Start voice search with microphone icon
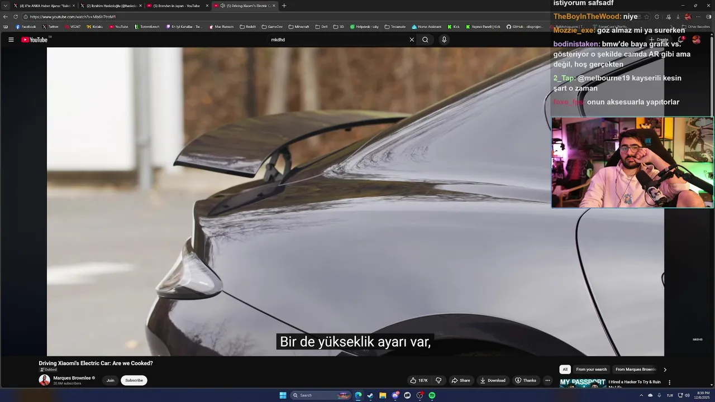This screenshot has height=402, width=715. (x=444, y=40)
